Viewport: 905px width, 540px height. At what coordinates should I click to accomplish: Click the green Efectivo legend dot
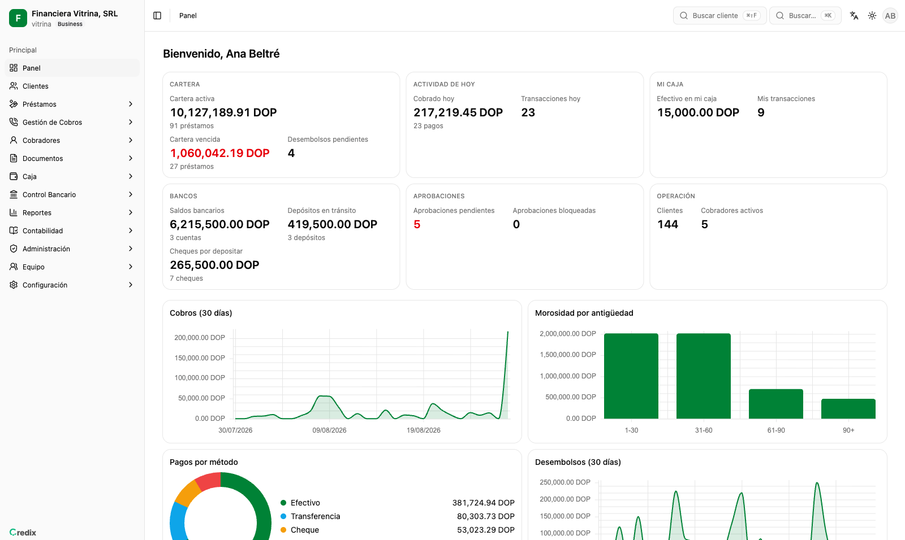point(283,503)
